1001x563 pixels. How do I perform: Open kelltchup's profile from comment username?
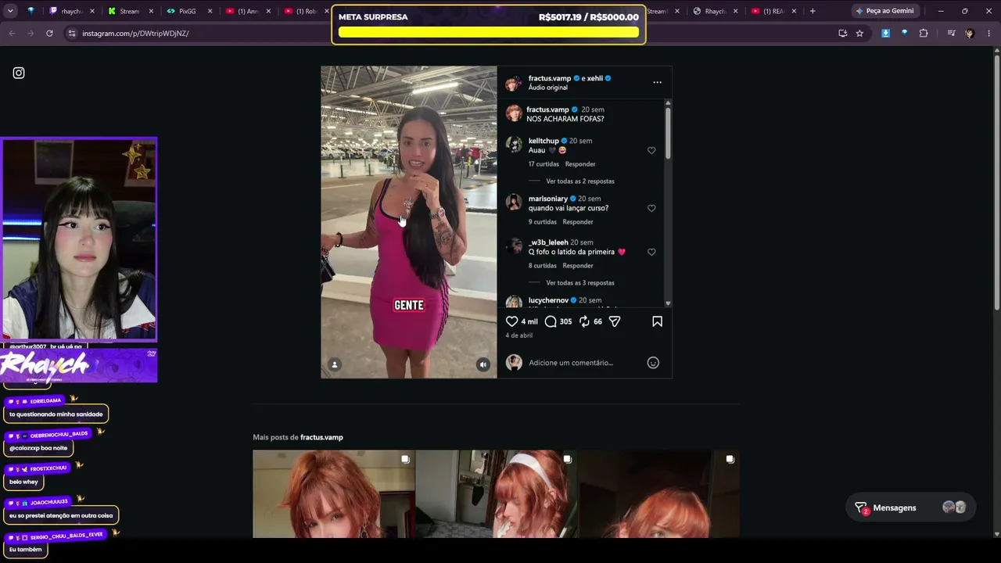tap(544, 141)
